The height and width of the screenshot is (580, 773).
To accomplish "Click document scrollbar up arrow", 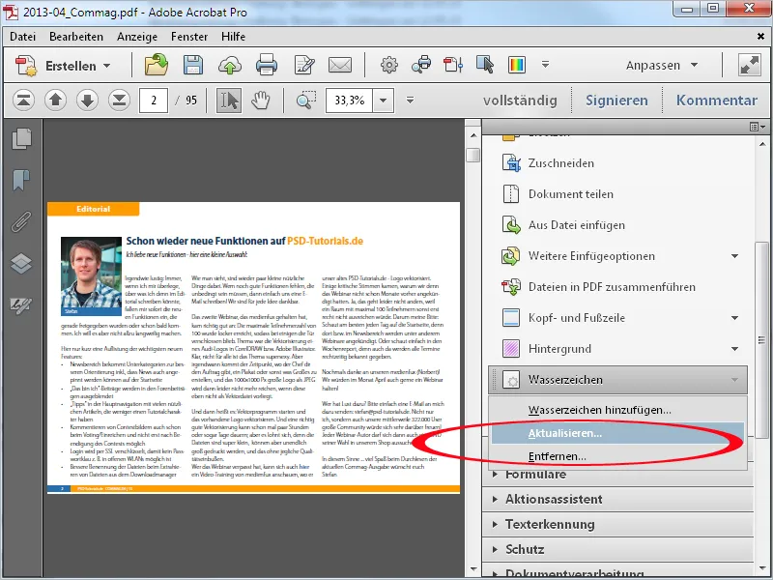I will coord(473,134).
